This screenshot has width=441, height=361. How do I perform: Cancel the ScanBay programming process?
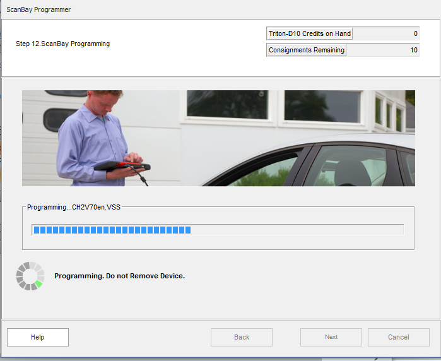point(398,337)
